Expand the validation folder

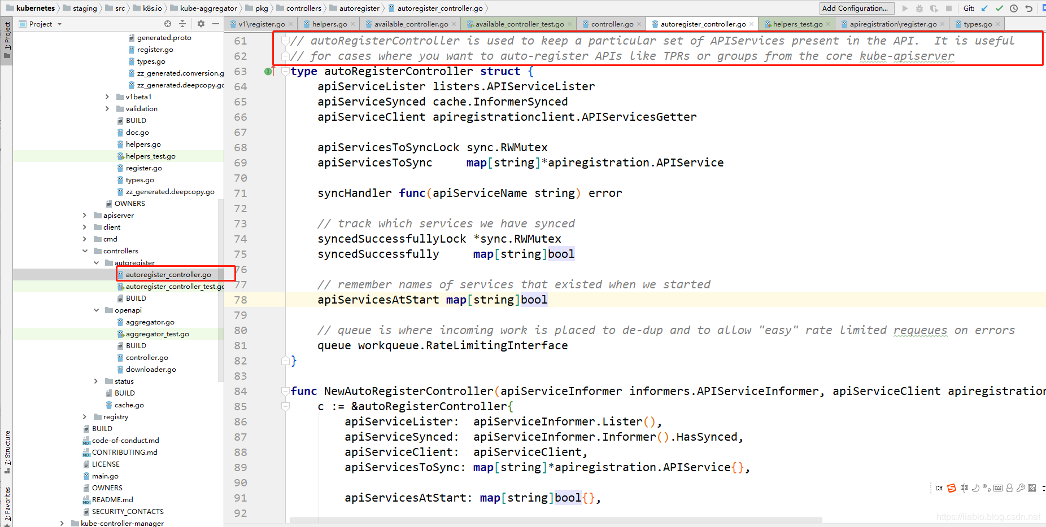coord(107,109)
